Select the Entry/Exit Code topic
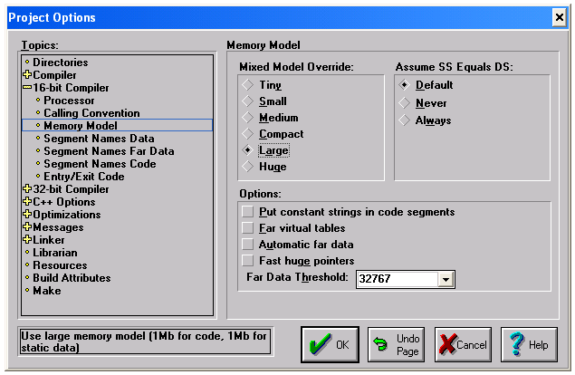The height and width of the screenshot is (375, 575). tap(84, 177)
